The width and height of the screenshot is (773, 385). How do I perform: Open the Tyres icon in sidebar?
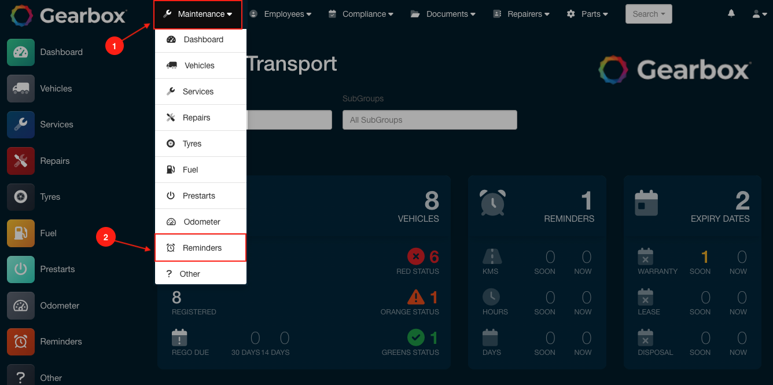point(21,197)
